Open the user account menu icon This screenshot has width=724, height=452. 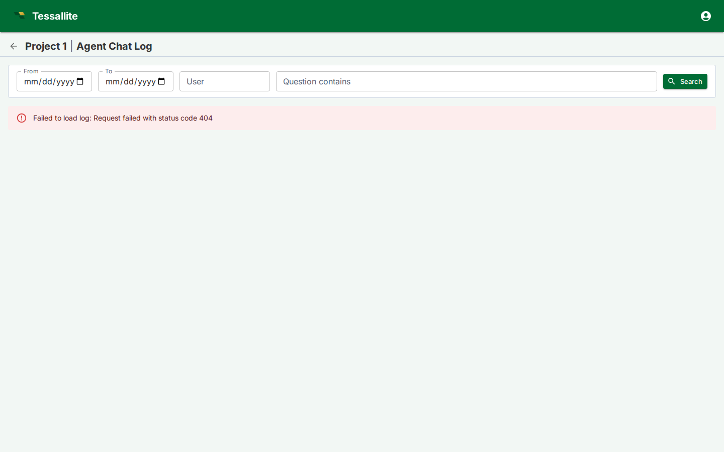click(x=706, y=16)
